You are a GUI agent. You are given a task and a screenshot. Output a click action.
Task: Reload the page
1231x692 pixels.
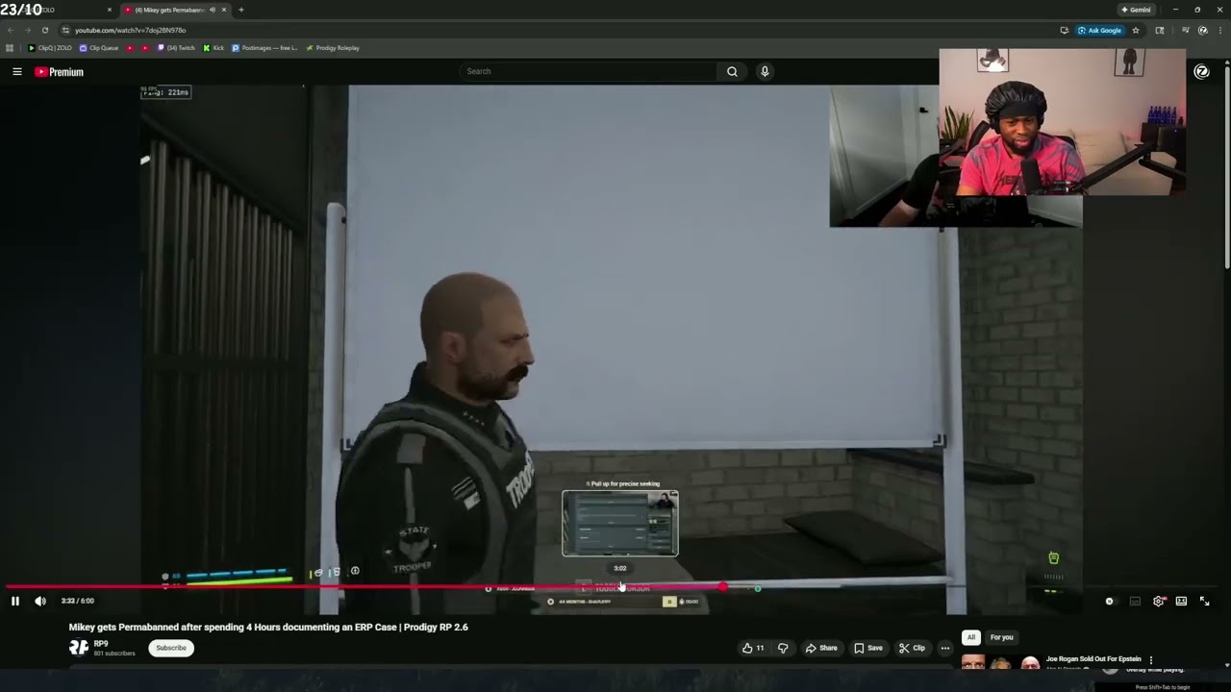point(44,30)
